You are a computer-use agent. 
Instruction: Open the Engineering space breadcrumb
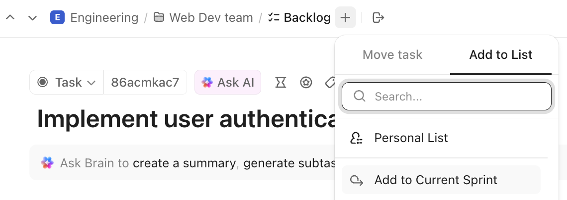pos(104,18)
